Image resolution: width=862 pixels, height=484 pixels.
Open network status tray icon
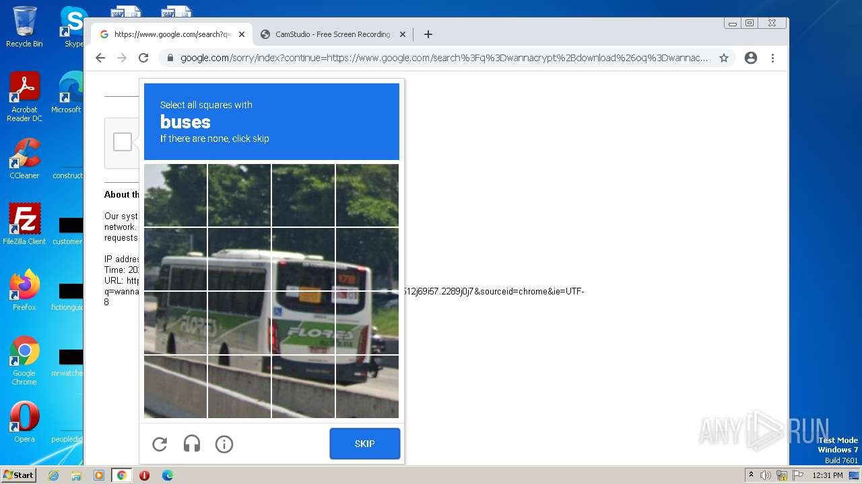click(781, 475)
